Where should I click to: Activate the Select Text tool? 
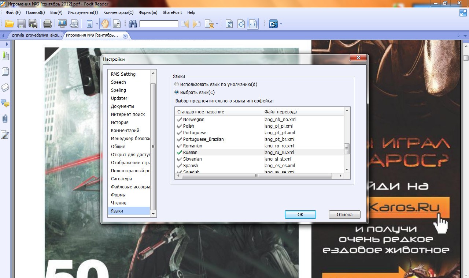pos(117,24)
